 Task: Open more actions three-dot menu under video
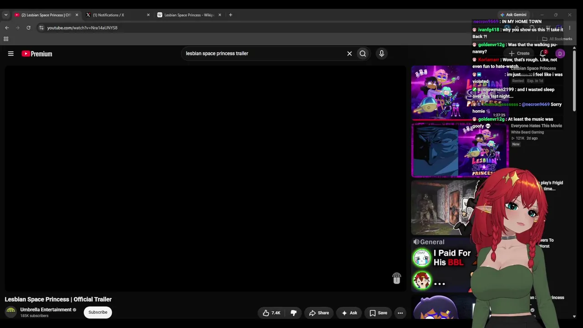[400, 313]
